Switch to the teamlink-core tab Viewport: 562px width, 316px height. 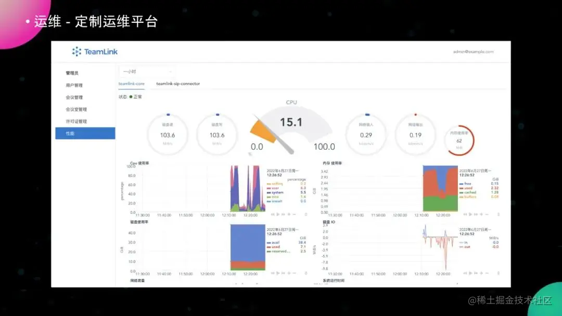coord(132,84)
